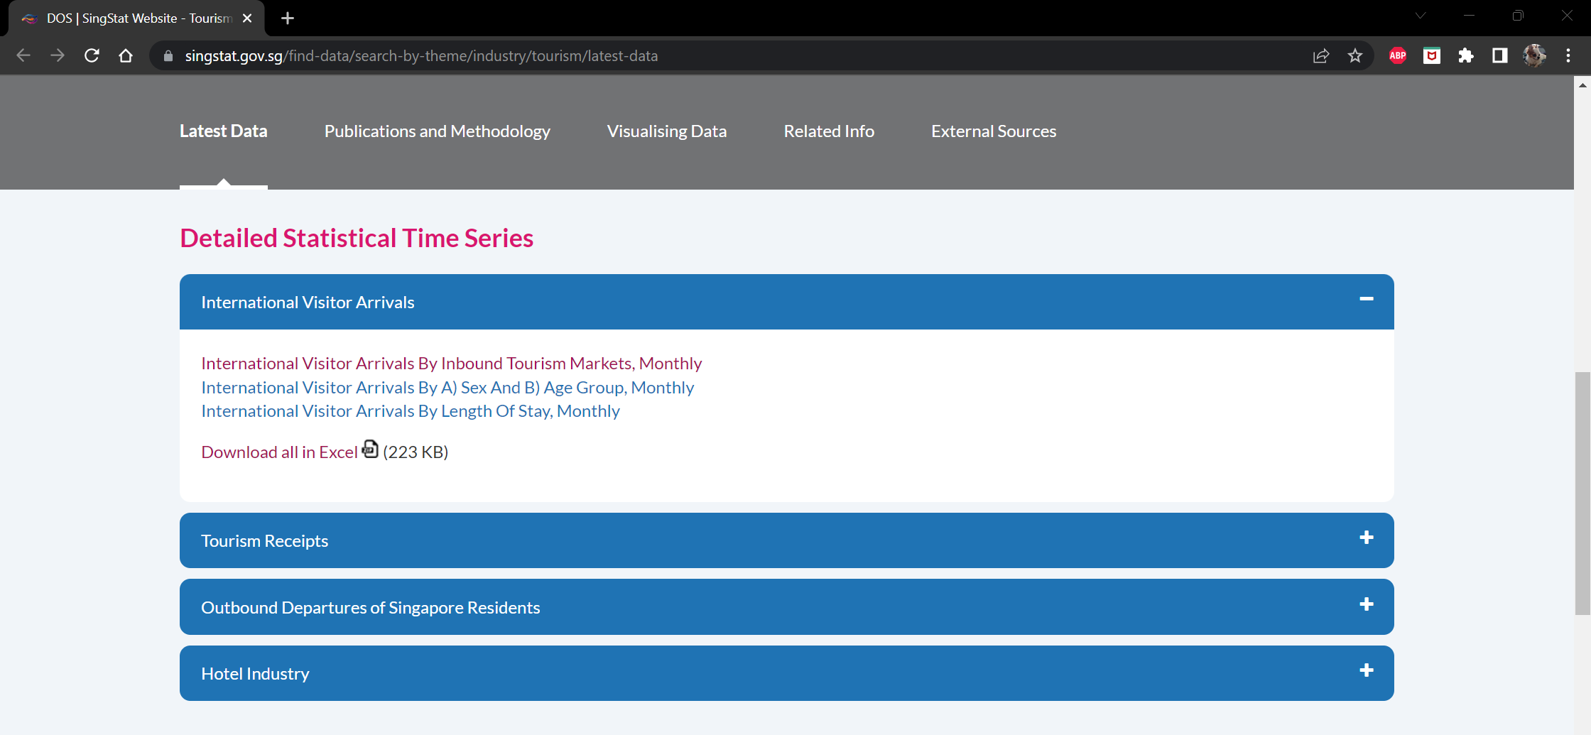1591x735 pixels.
Task: Open the Visualising Data tab
Action: click(666, 131)
